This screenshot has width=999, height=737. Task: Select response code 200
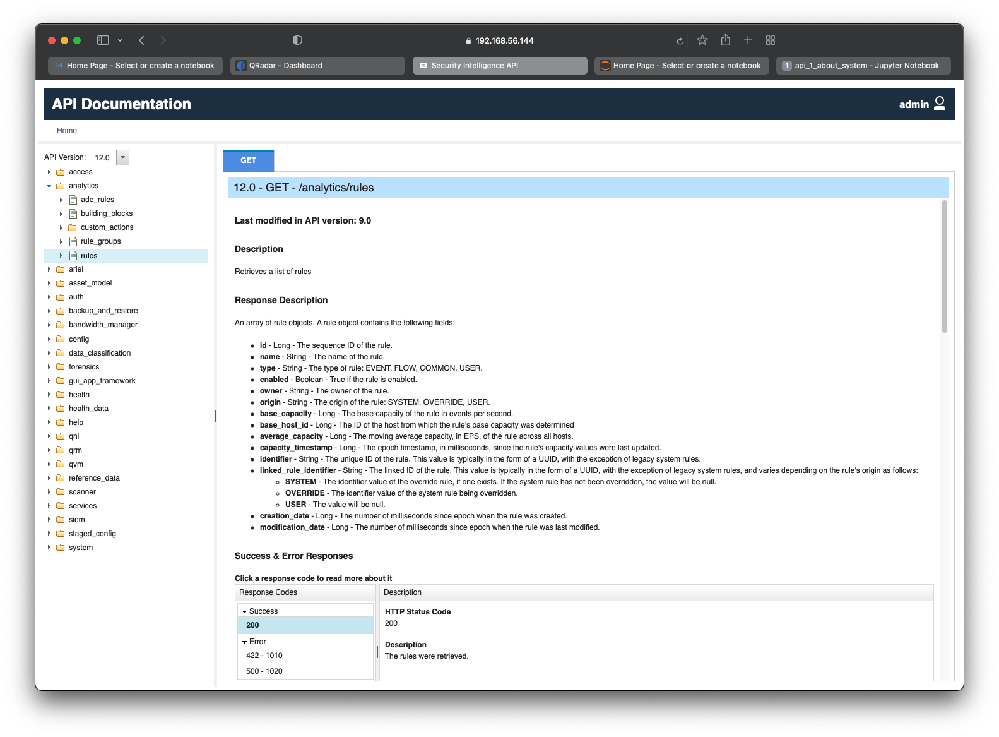pyautogui.click(x=305, y=625)
